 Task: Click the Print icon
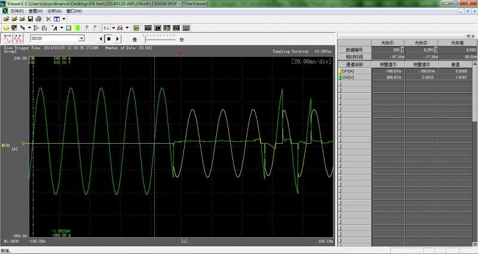(38, 19)
